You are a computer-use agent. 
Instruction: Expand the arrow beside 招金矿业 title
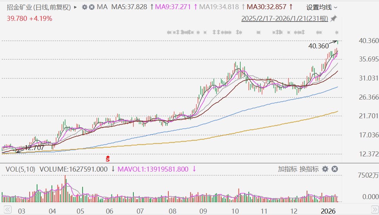[x=76, y=7]
